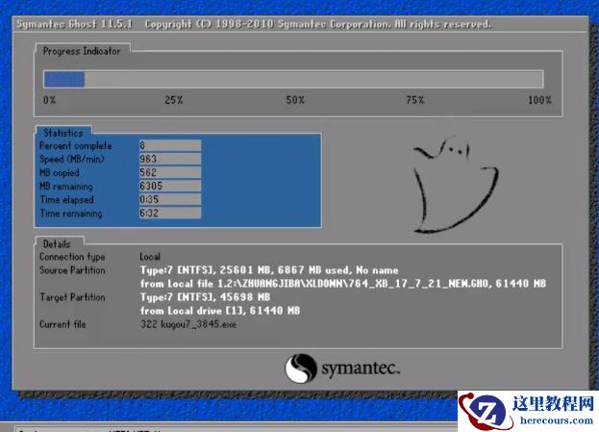Click the MB copied label
Viewport: 599px width, 432px height.
pyautogui.click(x=60, y=173)
